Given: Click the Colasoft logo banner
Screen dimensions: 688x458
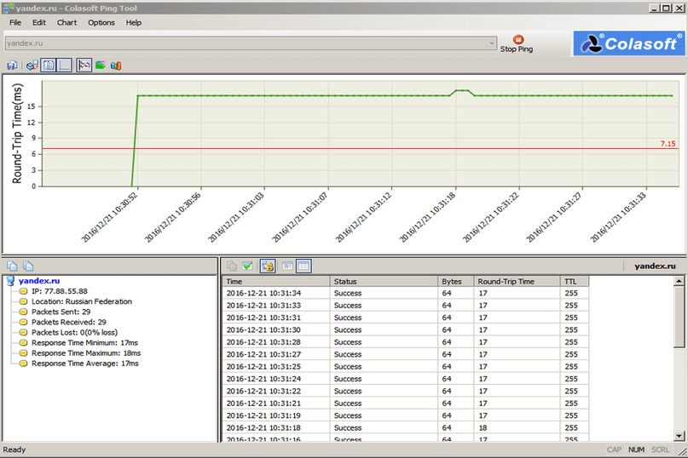Looking at the screenshot, I should (628, 43).
